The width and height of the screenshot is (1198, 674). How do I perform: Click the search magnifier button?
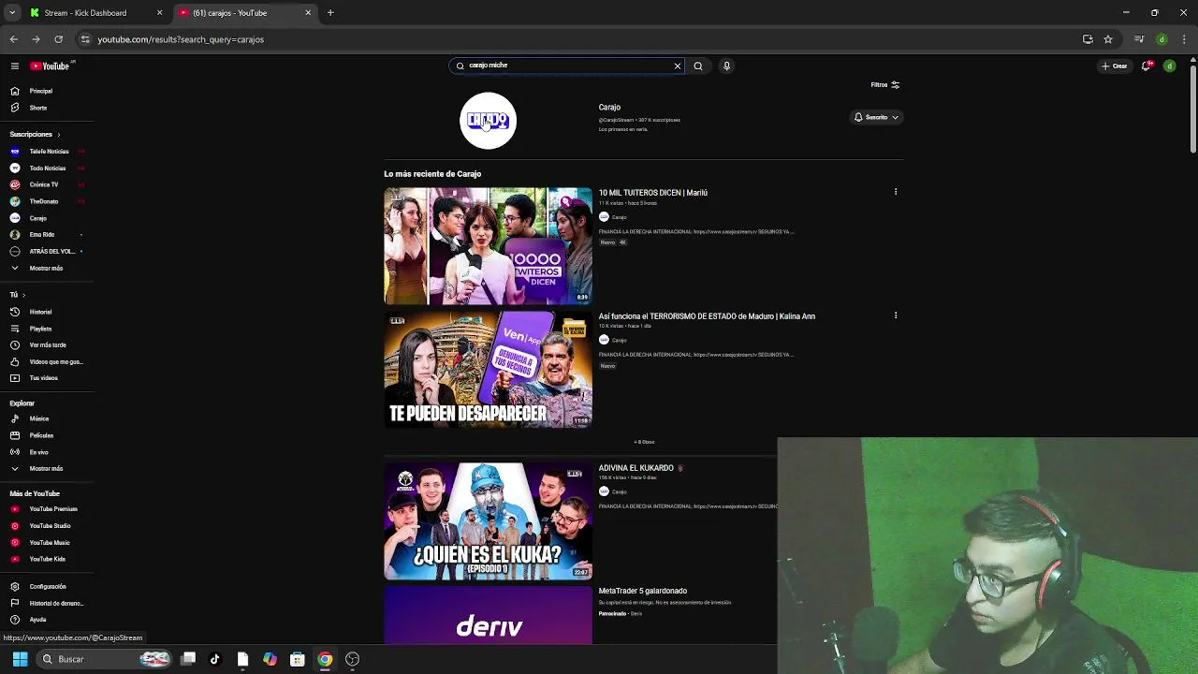698,66
